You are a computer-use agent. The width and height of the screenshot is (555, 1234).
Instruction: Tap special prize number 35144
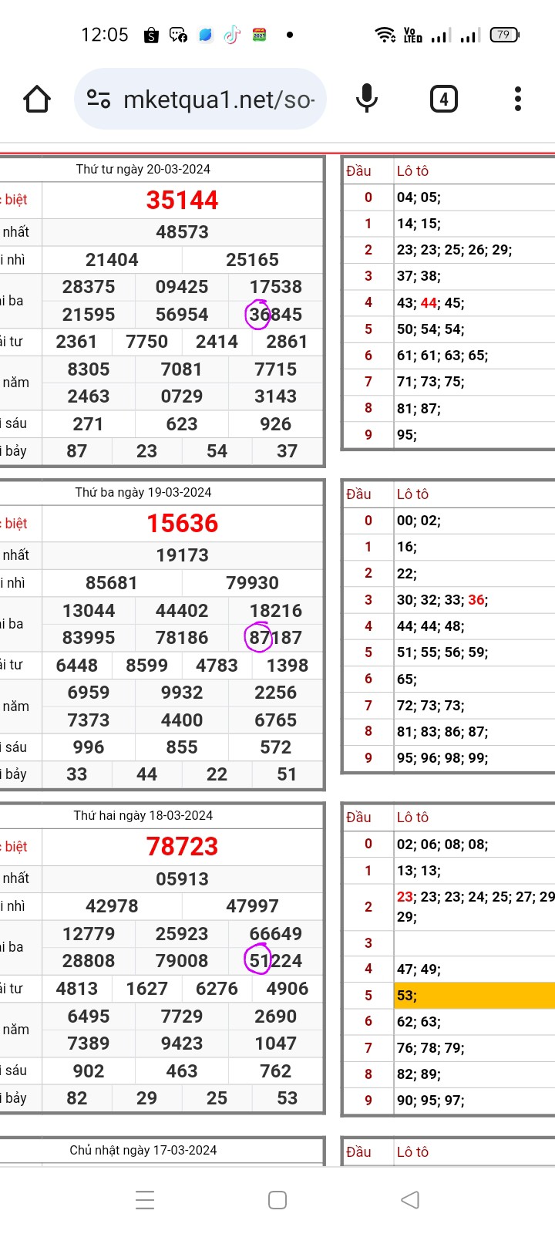click(x=183, y=200)
